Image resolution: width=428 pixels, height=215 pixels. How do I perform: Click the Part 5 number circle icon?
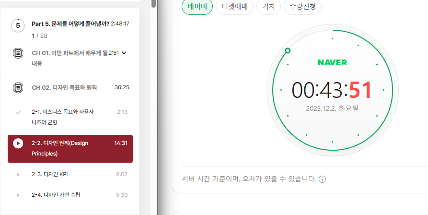18,25
